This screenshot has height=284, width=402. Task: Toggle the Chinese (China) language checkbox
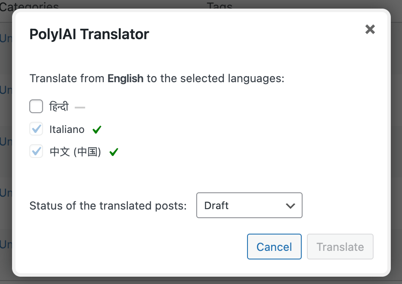pos(36,151)
